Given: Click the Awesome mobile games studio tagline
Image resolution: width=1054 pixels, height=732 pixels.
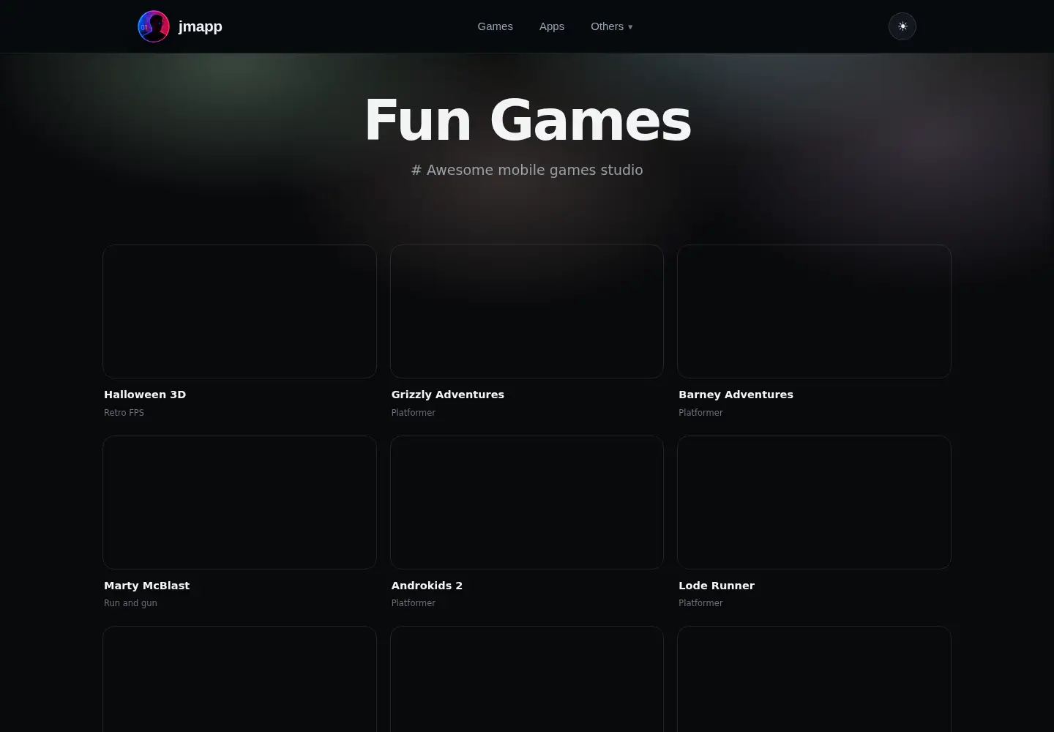Looking at the screenshot, I should pyautogui.click(x=527, y=170).
